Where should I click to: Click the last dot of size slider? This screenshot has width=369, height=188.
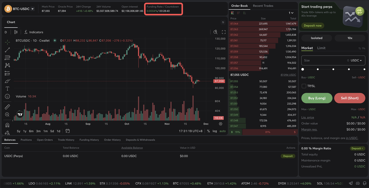coord(364,70)
